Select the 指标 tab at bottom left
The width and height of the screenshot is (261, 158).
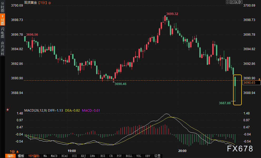tap(11, 156)
